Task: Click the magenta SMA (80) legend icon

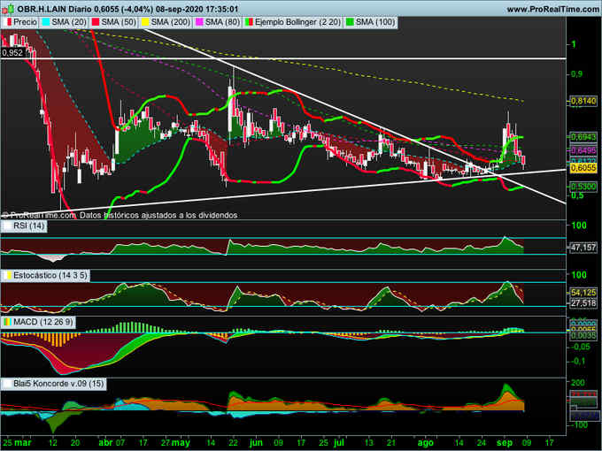Action: click(x=200, y=20)
